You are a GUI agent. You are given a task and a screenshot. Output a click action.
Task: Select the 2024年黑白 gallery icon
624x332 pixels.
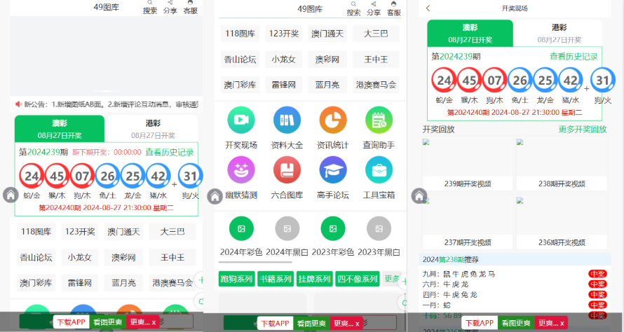(x=287, y=228)
